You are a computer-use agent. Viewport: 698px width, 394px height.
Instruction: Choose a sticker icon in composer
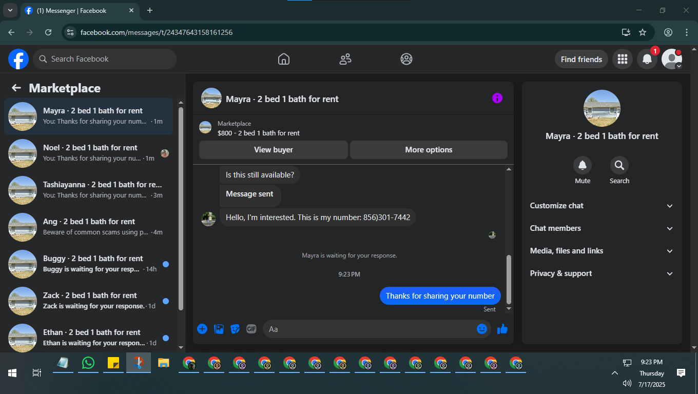click(235, 329)
